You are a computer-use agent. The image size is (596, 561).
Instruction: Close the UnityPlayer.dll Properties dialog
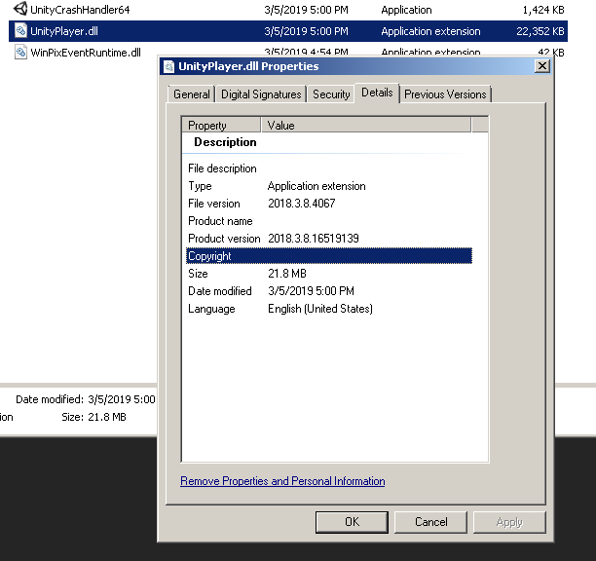(542, 66)
